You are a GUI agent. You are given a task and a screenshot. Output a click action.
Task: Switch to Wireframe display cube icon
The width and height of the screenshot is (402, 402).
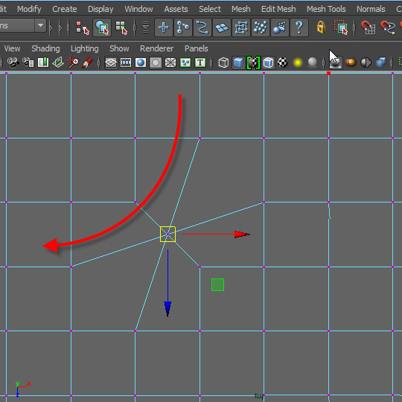click(x=223, y=63)
